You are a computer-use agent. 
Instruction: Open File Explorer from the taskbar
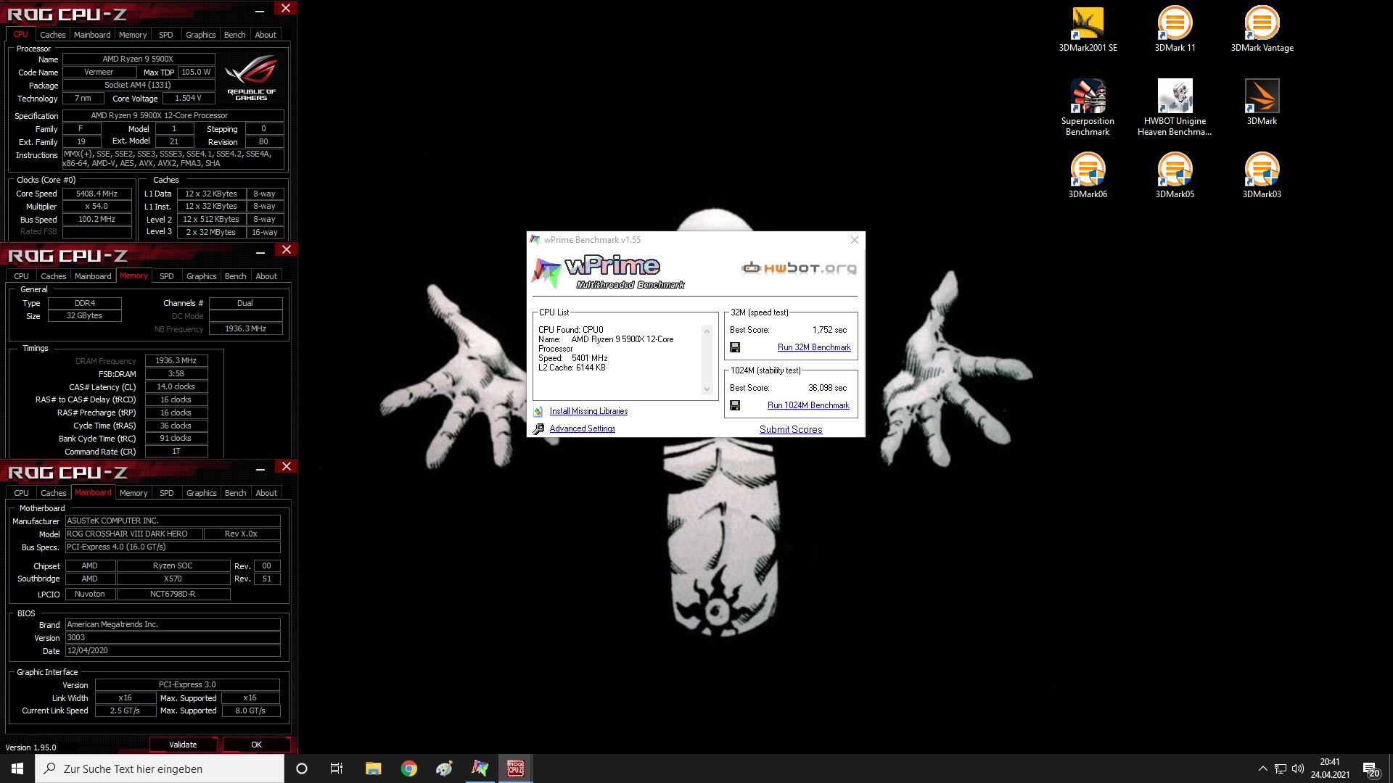pos(373,768)
